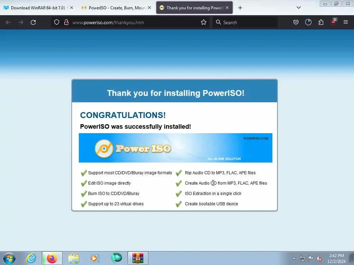
Task: Go back to the previous page
Action: 8,22
